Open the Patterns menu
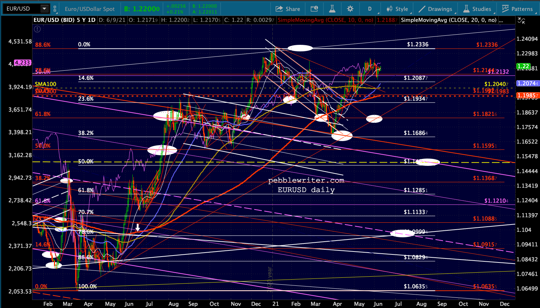Viewport: 540px width, 308px height. 517,9
